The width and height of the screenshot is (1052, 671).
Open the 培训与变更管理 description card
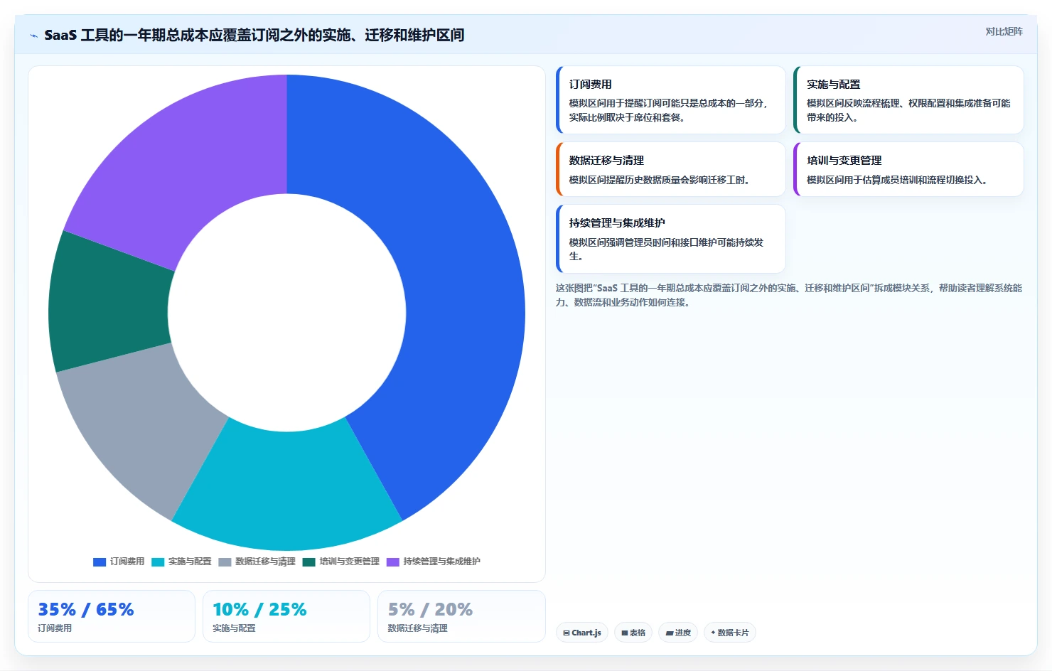pyautogui.click(x=908, y=169)
